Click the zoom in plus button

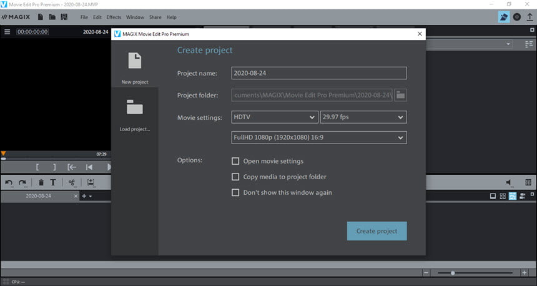525,273
